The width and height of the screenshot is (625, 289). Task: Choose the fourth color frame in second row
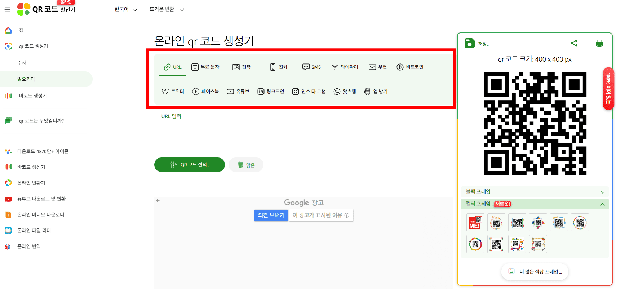click(x=538, y=244)
